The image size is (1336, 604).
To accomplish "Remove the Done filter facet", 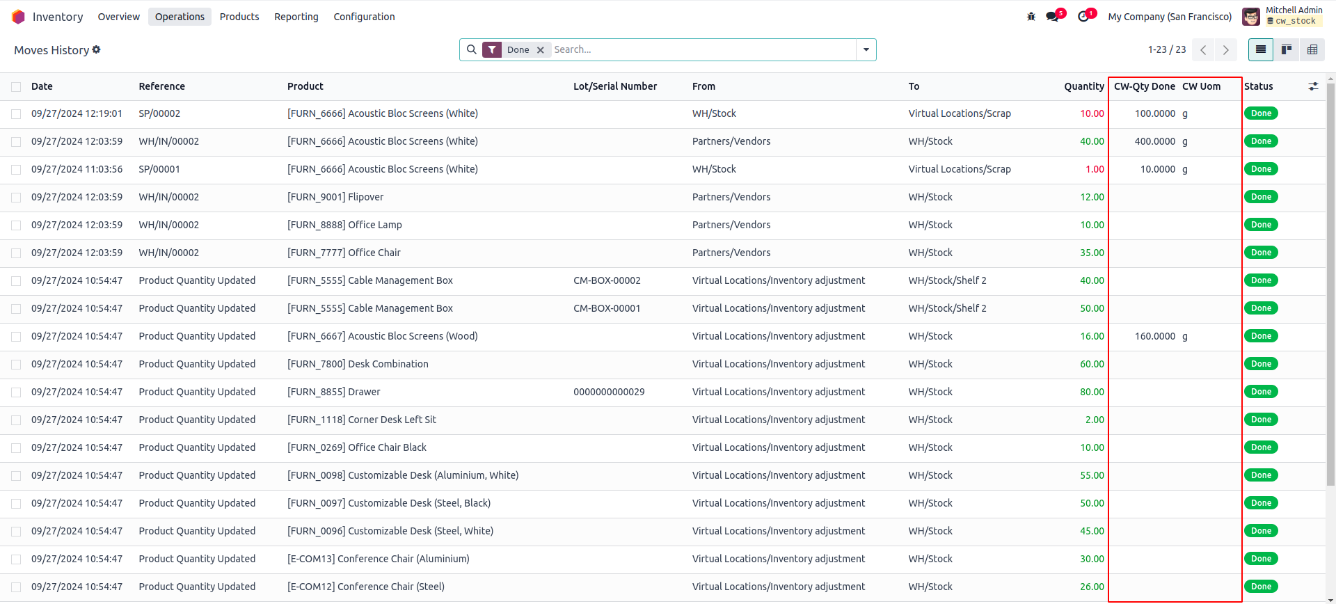I will [x=541, y=50].
